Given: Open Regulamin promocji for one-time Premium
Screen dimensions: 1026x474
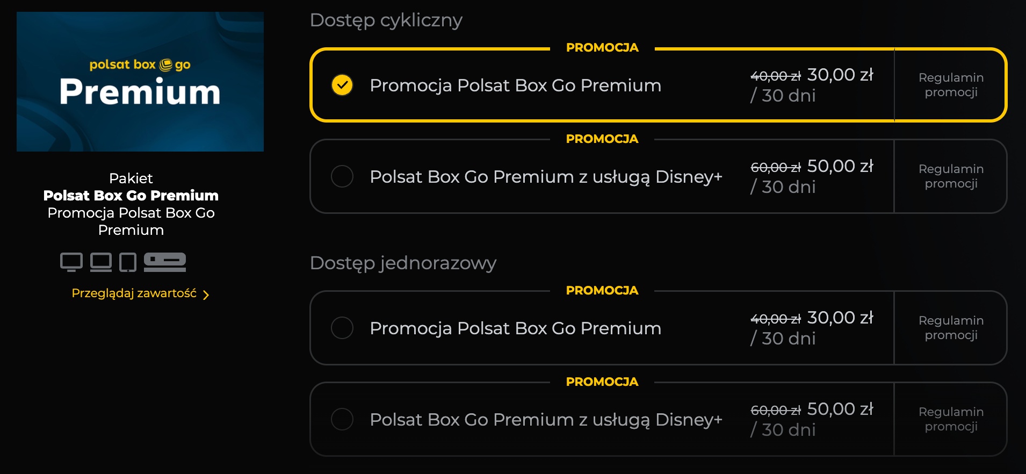Looking at the screenshot, I should point(951,328).
